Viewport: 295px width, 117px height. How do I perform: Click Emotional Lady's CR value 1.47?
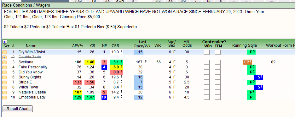[90, 97]
